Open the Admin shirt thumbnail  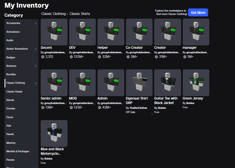tap(111, 83)
